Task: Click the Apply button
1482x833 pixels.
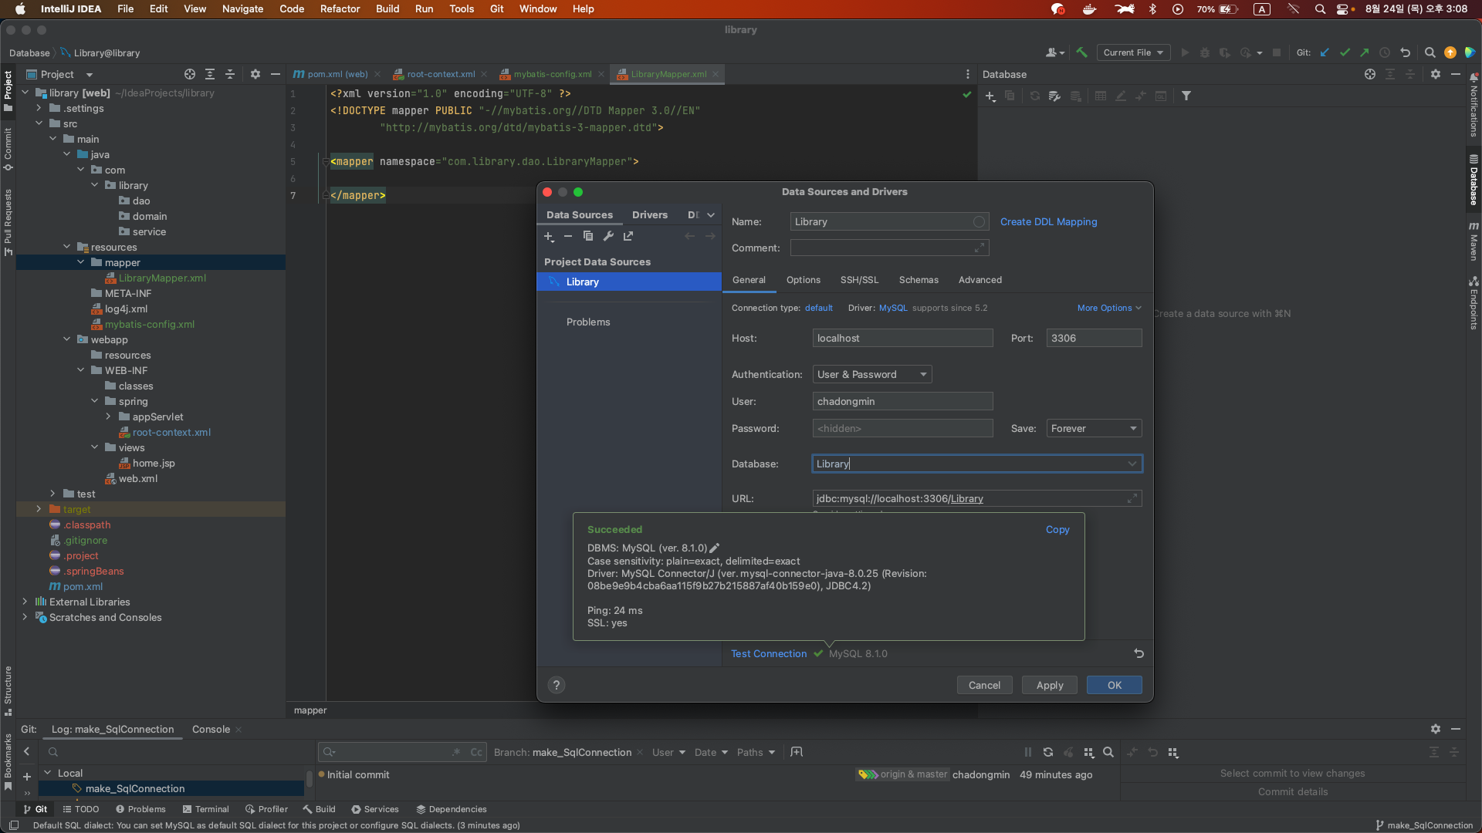Action: pyautogui.click(x=1049, y=685)
